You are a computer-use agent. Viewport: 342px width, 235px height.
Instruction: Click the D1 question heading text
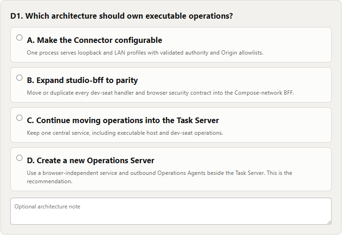[121, 16]
